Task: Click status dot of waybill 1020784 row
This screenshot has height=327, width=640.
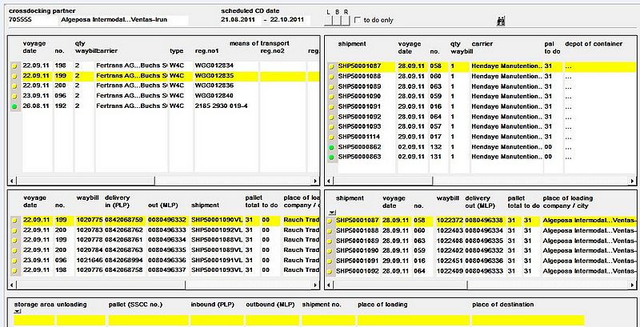Action: pos(14,250)
